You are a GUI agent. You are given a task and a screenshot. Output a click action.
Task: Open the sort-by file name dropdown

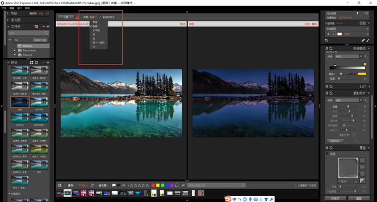[83, 185]
